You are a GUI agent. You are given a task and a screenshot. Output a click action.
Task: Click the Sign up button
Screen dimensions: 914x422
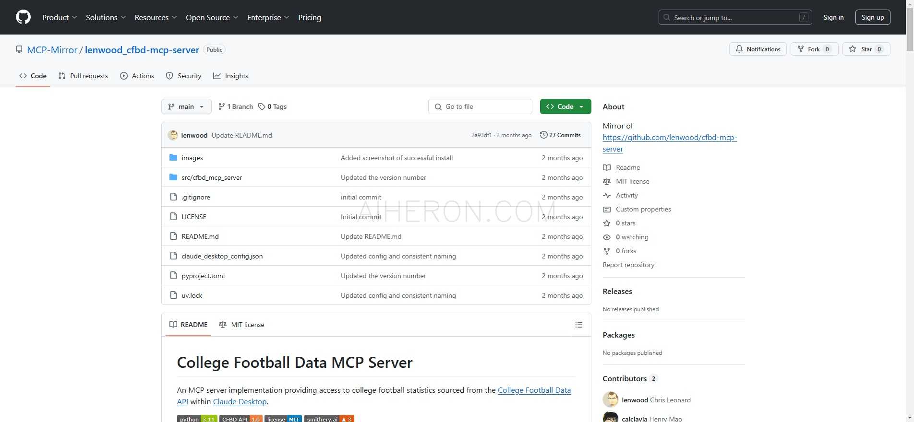[873, 17]
